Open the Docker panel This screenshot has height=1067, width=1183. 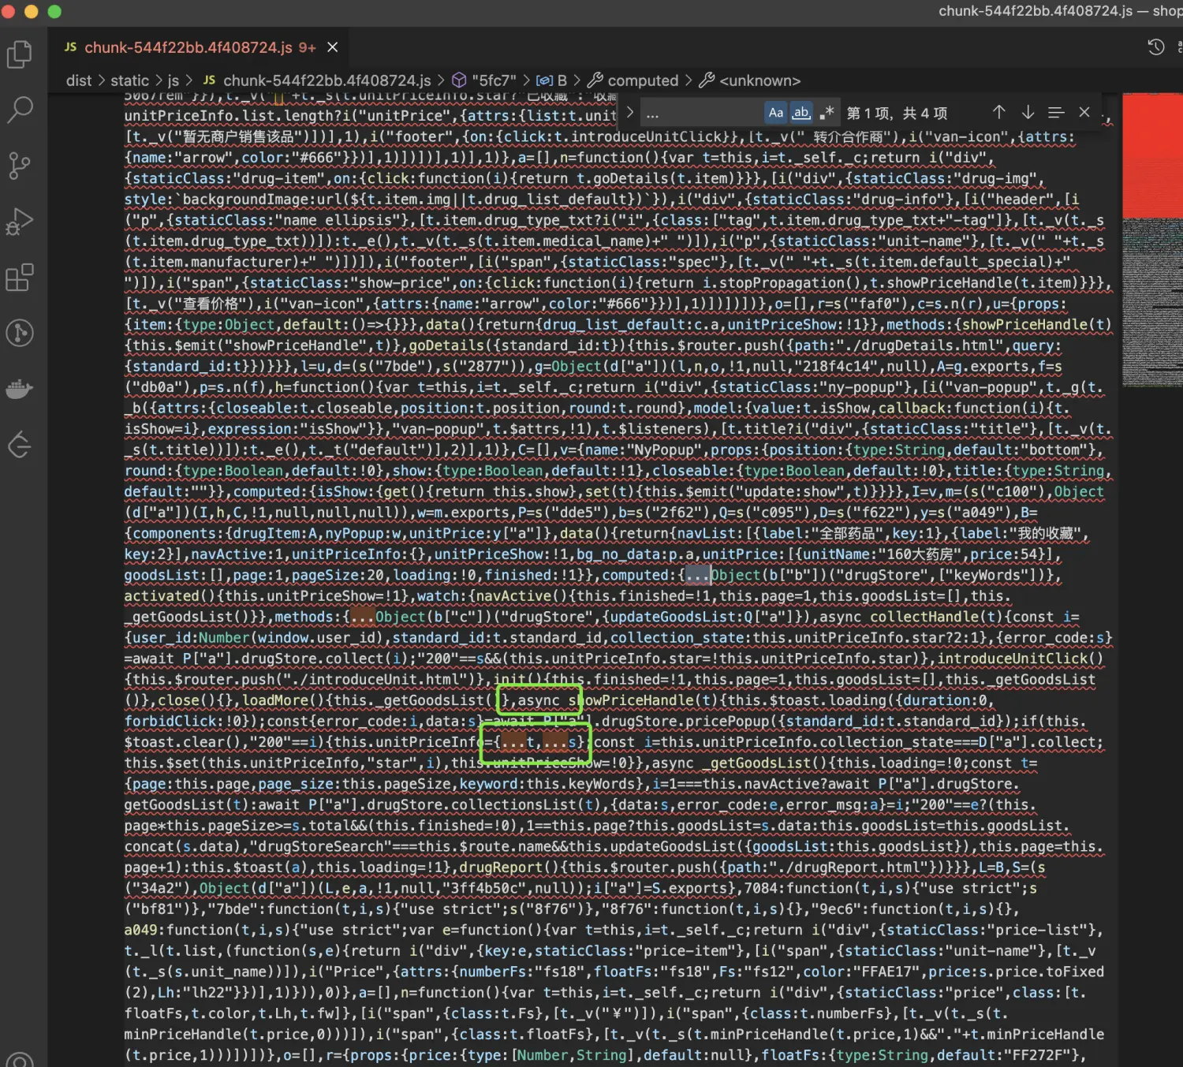[x=19, y=389]
